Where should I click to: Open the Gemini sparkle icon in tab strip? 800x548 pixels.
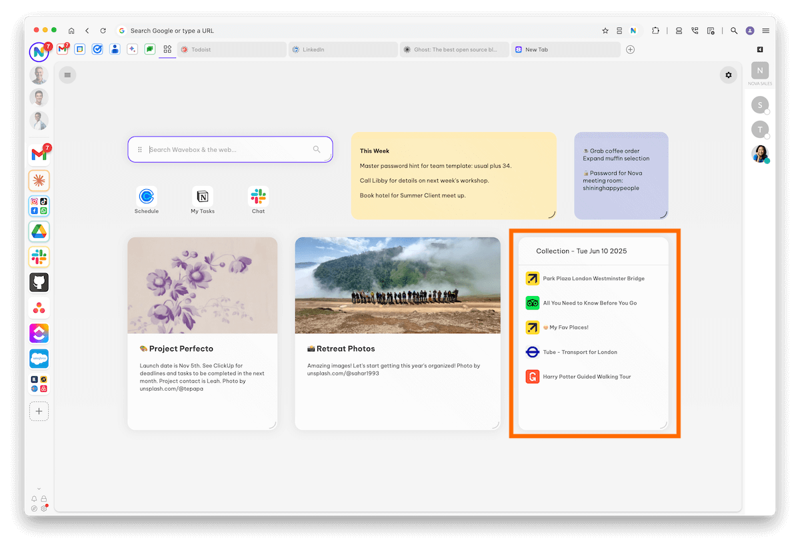pos(133,49)
